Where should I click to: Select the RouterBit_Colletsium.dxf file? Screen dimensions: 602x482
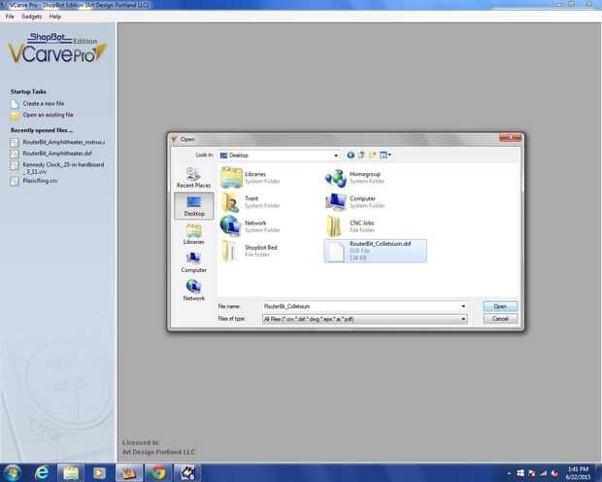375,251
